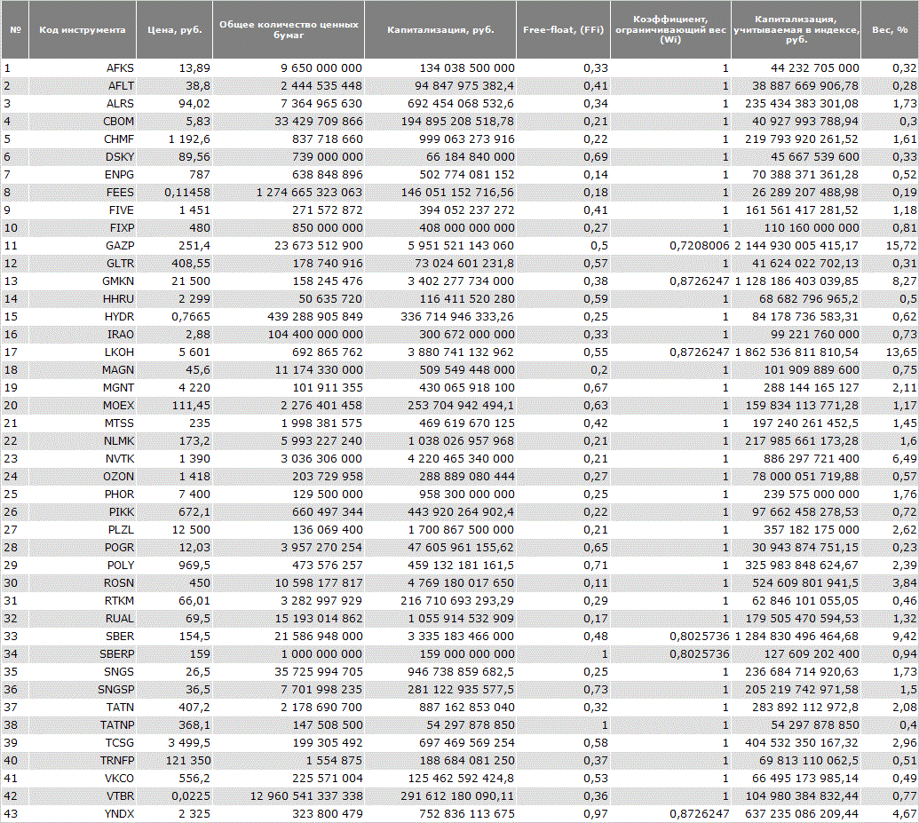Select the PLZL ticker cell
Screen dimensions: 919x823
tap(82, 530)
